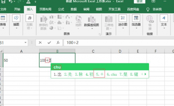Go to previous page of IME candidates
Viewport: 174px width, 106px height.
coord(142,74)
